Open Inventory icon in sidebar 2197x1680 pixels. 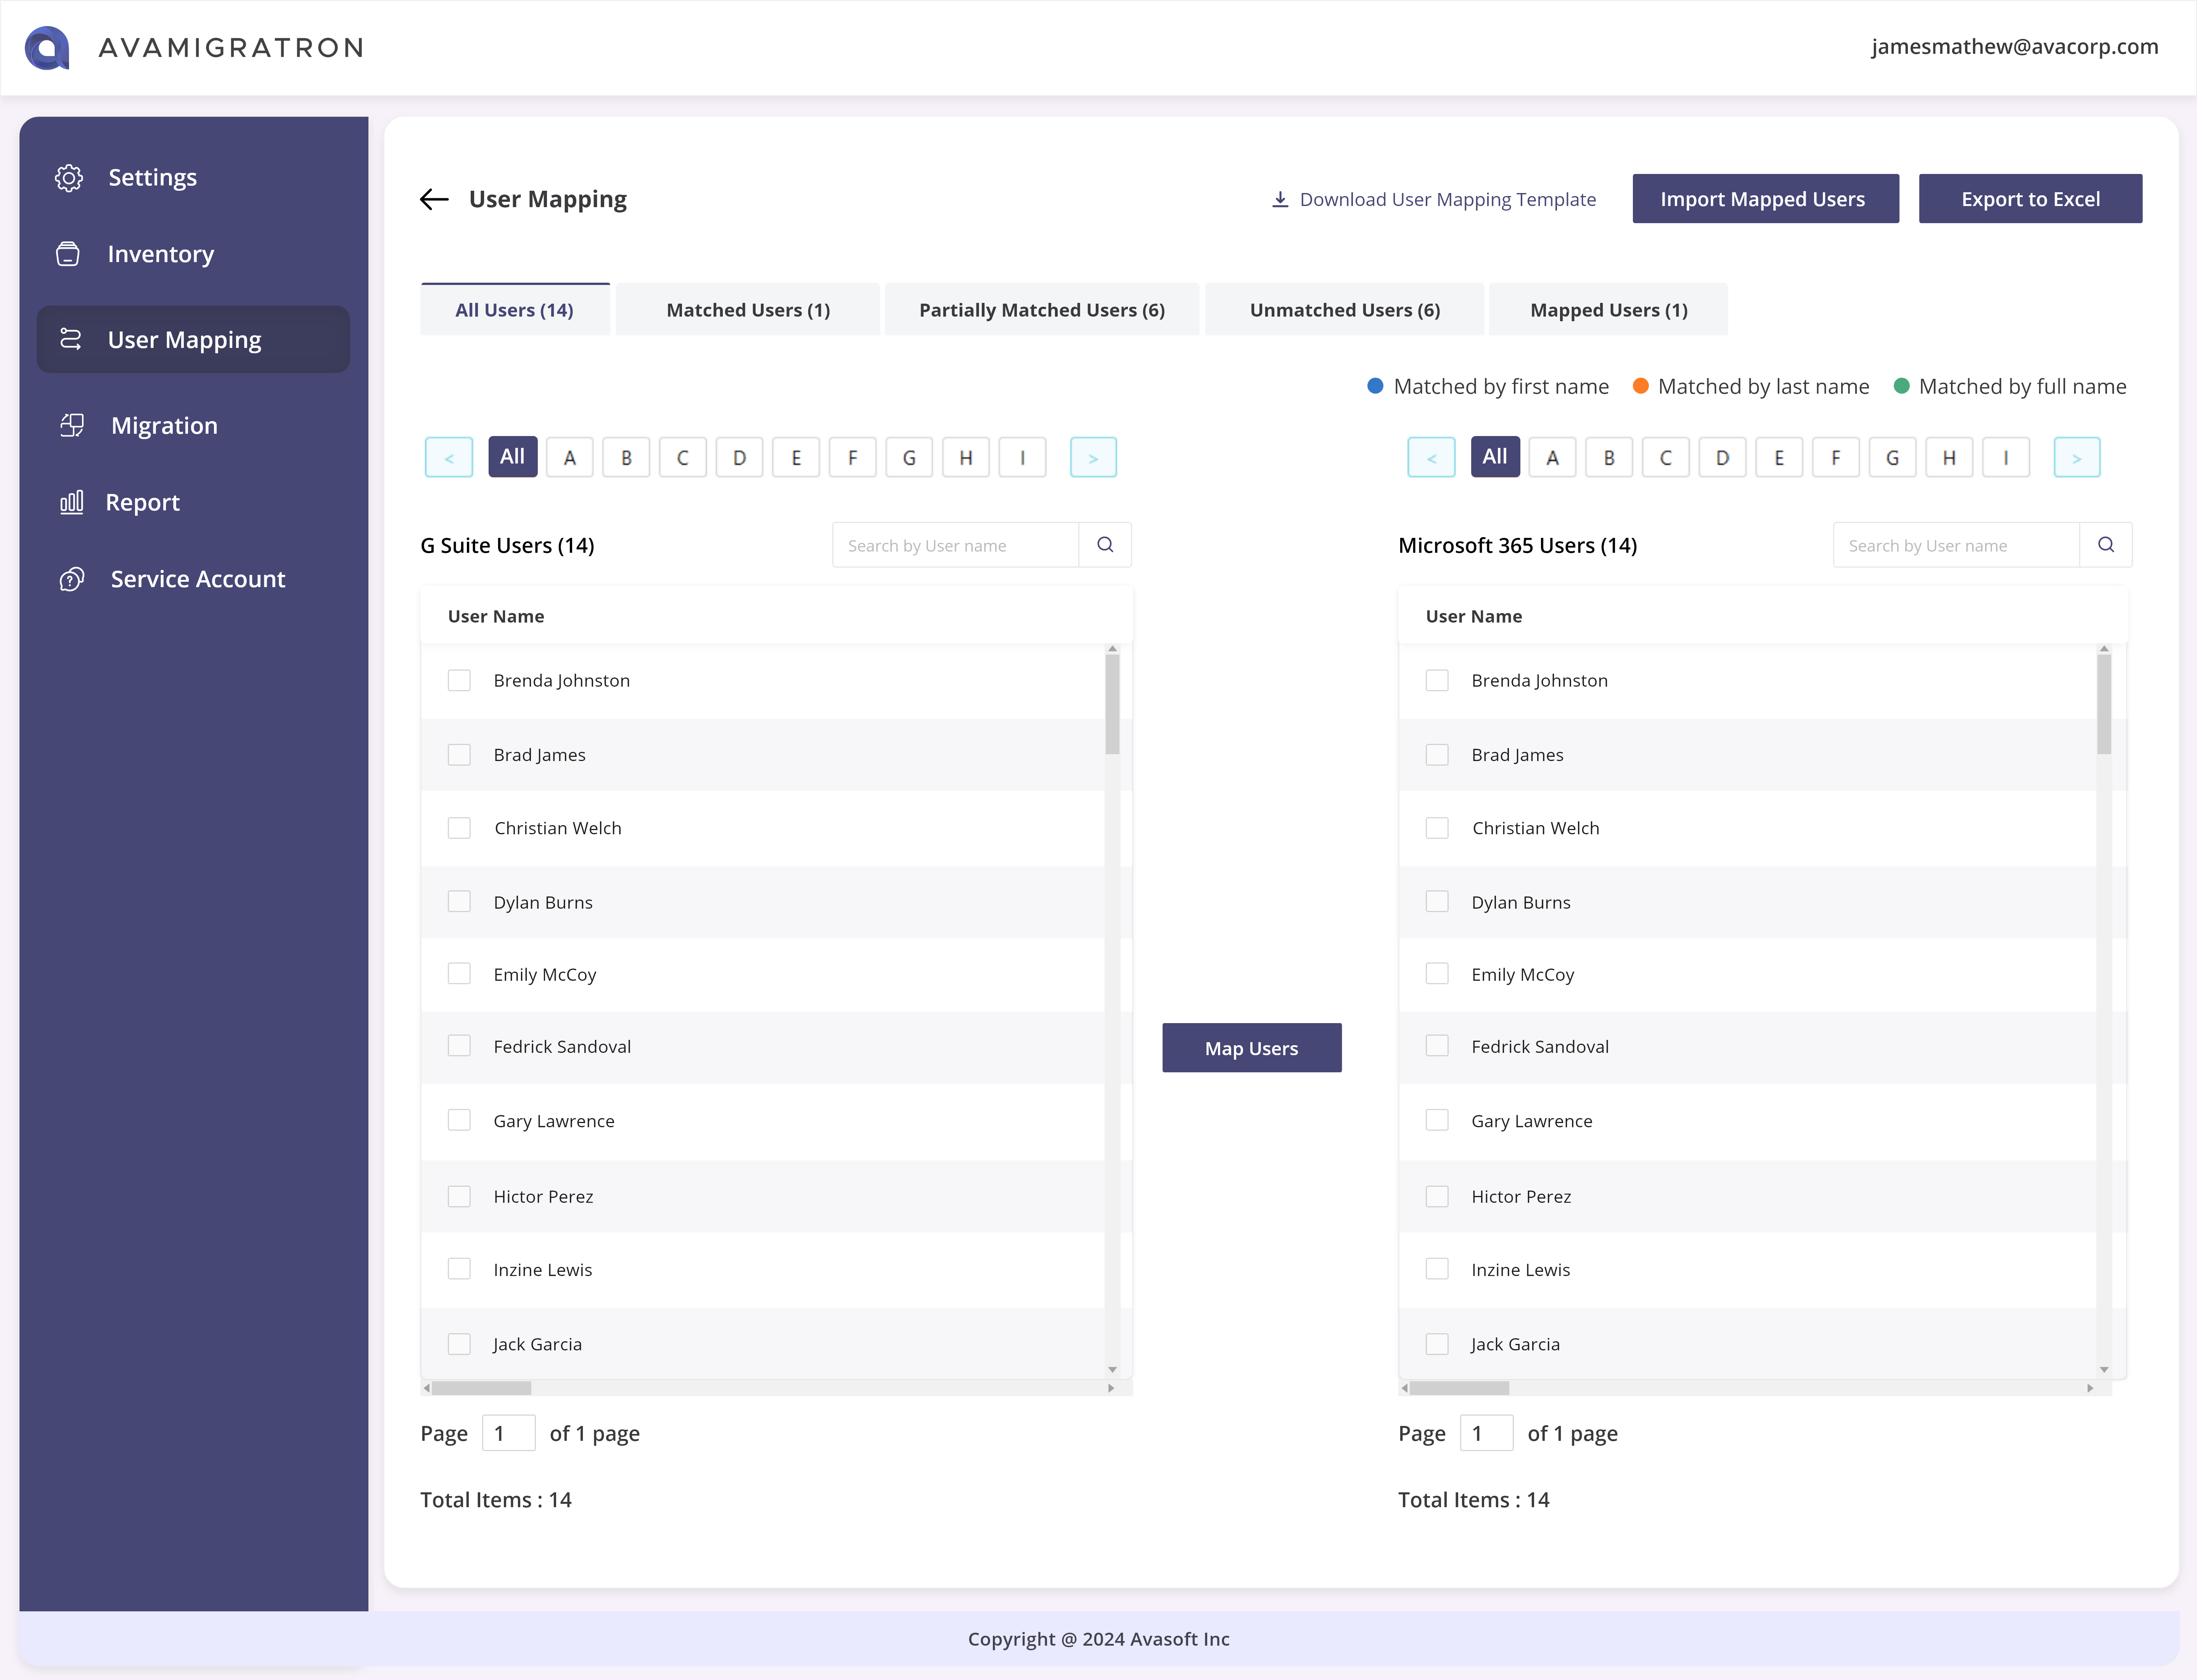click(68, 254)
